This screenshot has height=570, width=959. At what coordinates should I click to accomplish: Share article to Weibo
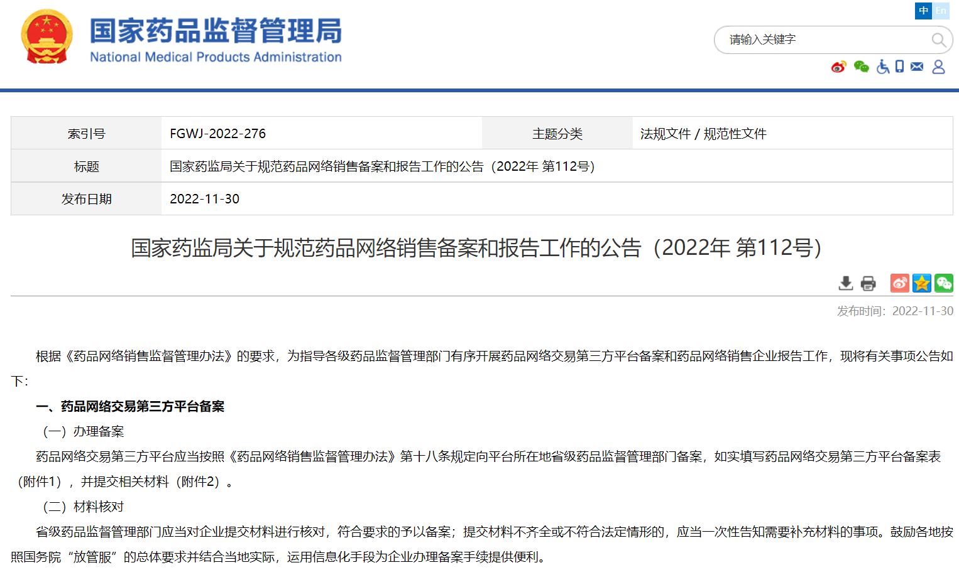[899, 283]
